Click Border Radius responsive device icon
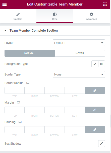Viewport: 111px width, 153px height. (x=28, y=83)
